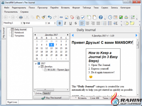142x106 pixels.
Task: Collapse the Декабрь month tree node
Action: click(39, 67)
